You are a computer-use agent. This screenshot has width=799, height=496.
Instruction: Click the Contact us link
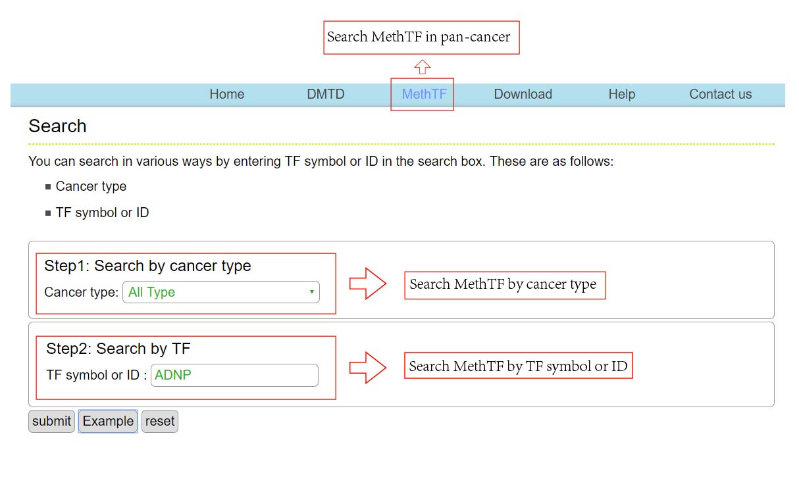(x=720, y=94)
